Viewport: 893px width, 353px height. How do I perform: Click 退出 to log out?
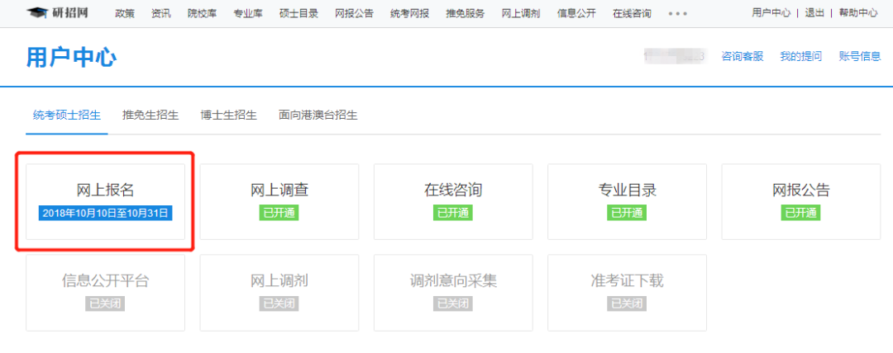(814, 13)
